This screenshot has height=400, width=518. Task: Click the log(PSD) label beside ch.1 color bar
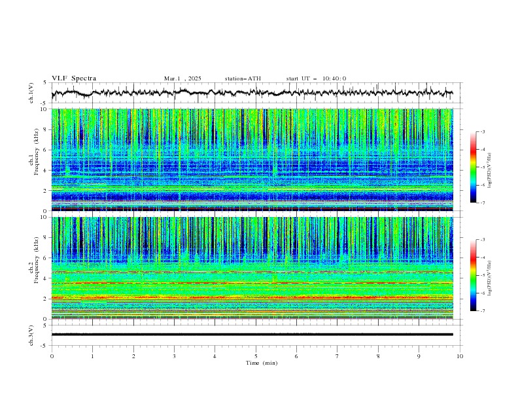coord(490,171)
